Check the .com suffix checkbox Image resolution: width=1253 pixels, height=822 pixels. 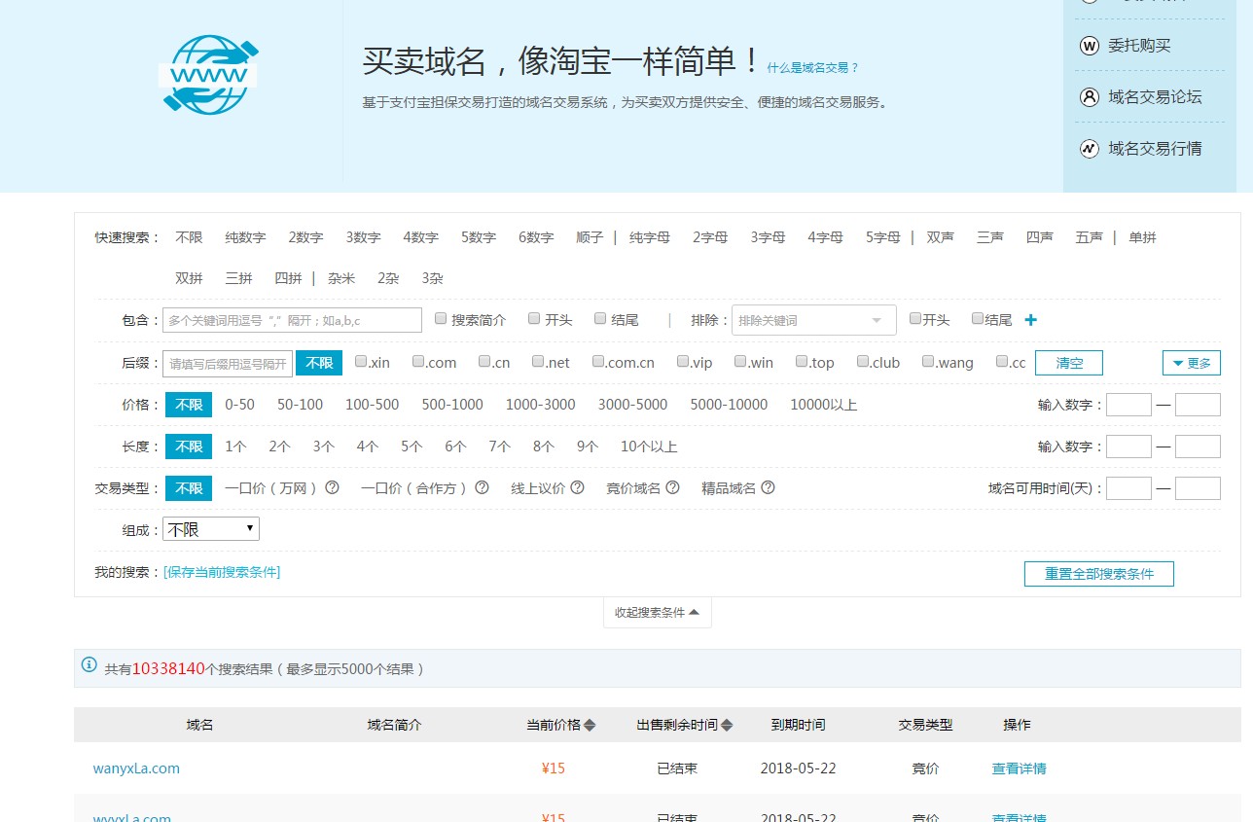pos(417,361)
